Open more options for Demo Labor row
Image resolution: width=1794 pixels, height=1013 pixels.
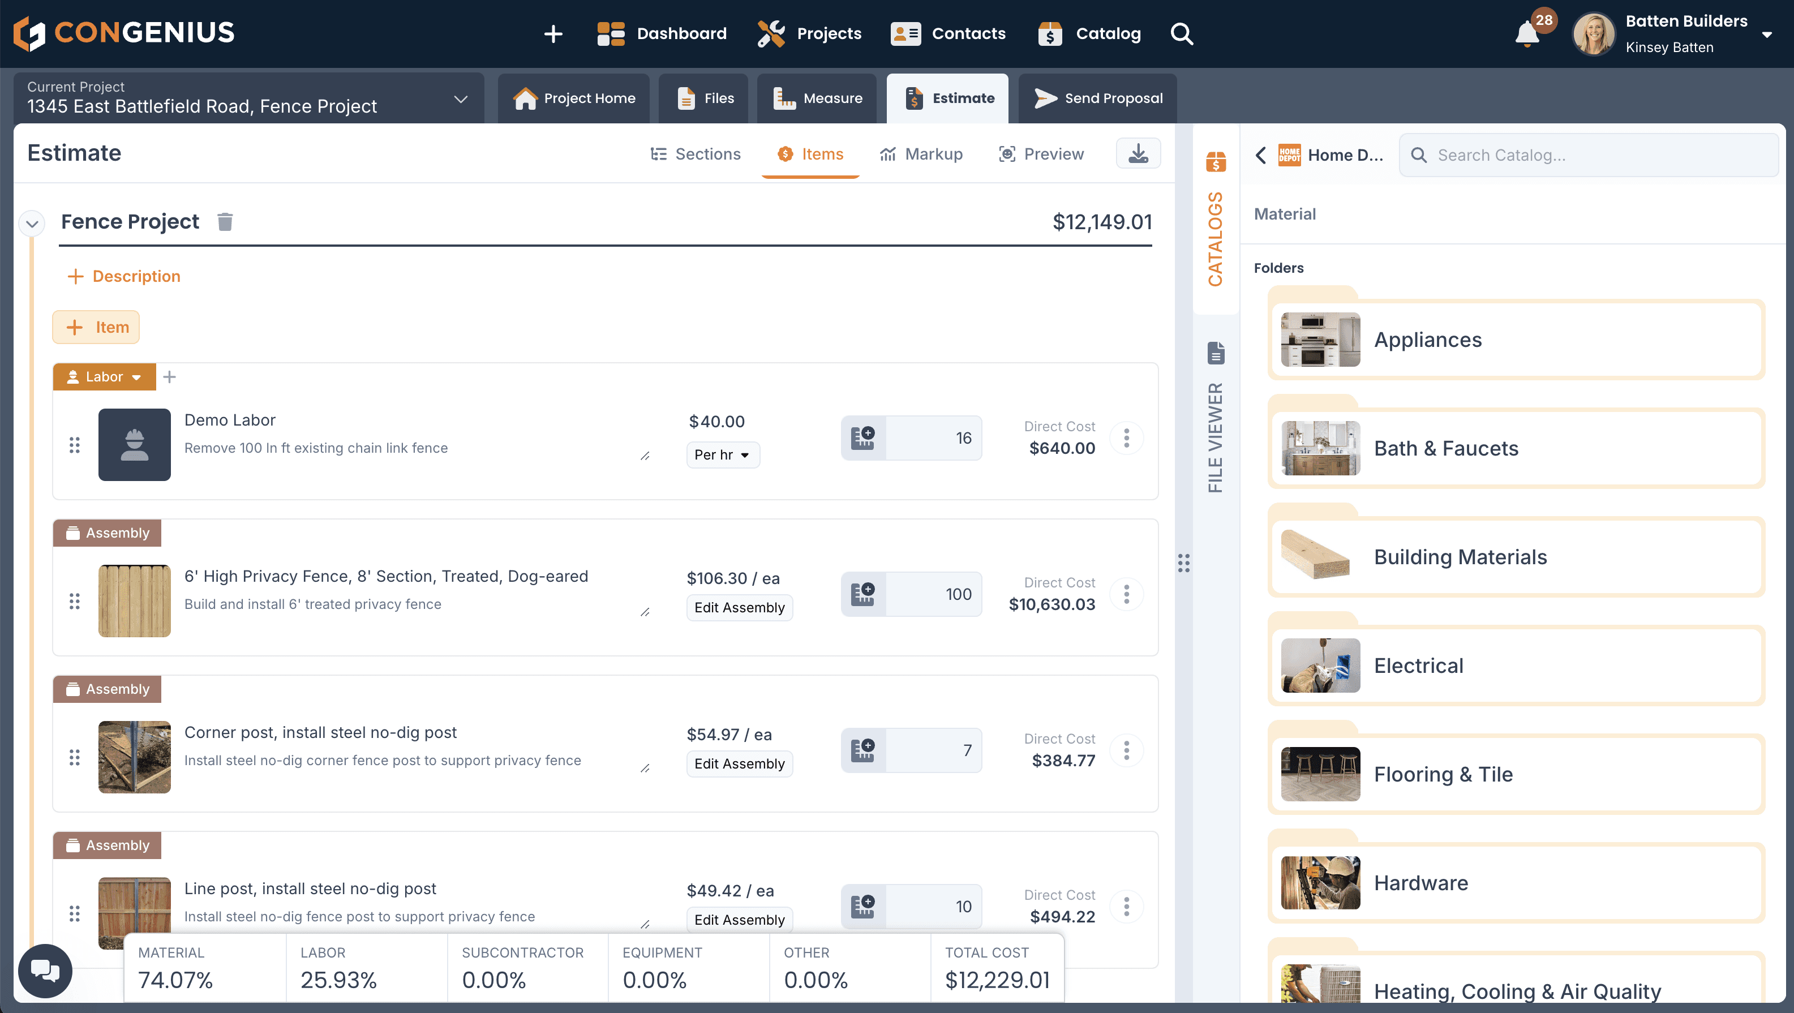(1126, 438)
